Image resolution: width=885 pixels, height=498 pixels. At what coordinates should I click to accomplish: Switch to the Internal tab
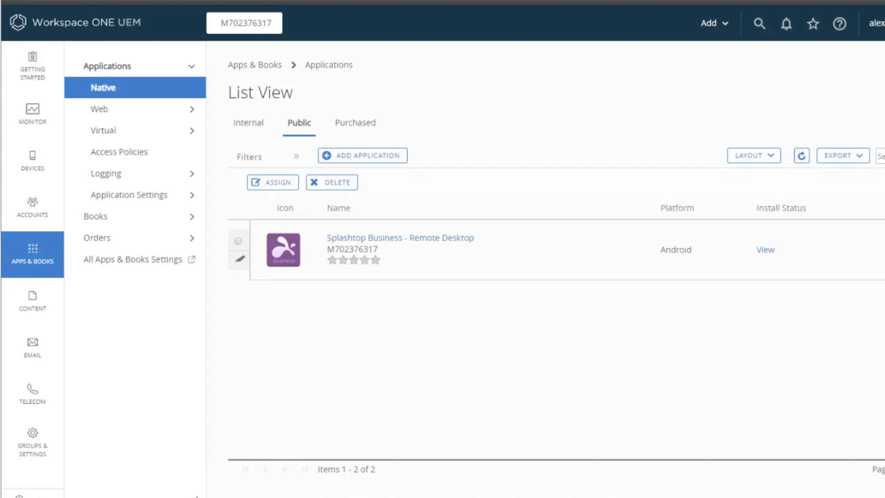click(x=248, y=123)
